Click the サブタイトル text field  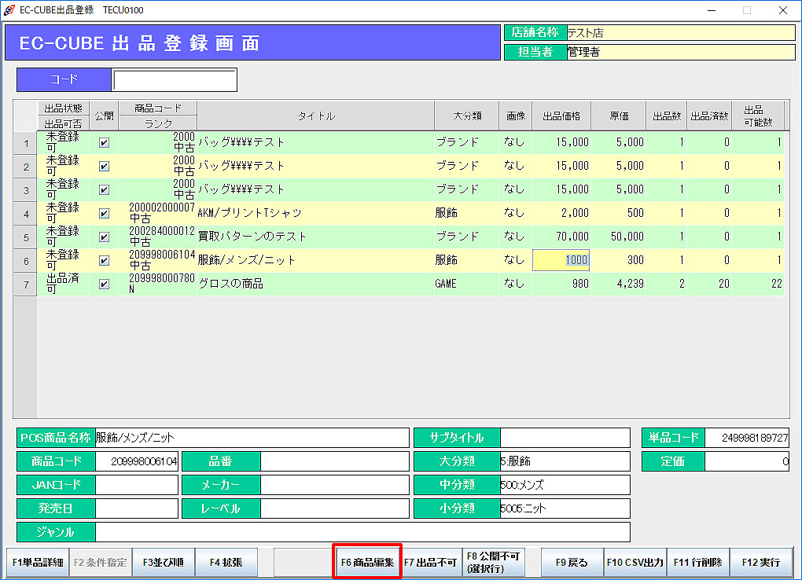click(x=565, y=438)
